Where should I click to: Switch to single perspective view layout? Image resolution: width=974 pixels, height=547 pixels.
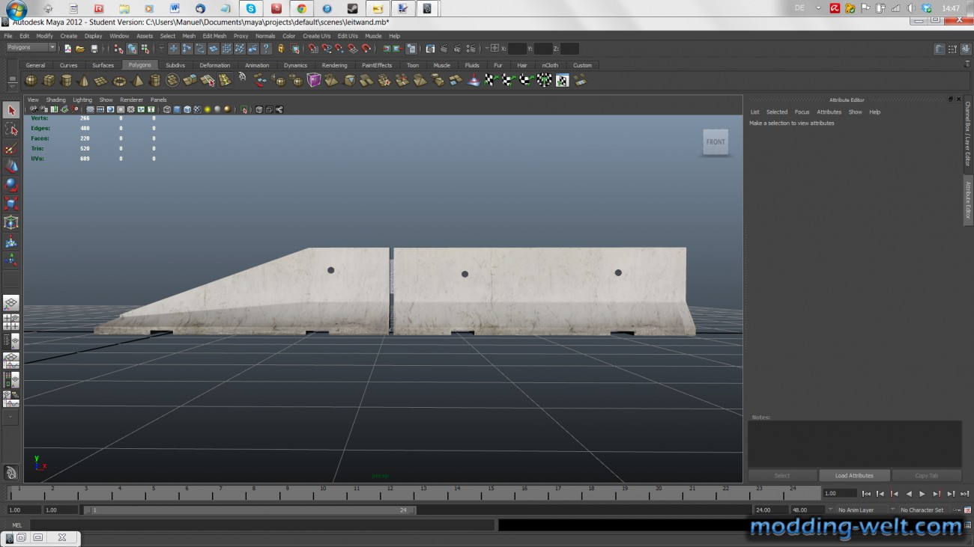11,303
